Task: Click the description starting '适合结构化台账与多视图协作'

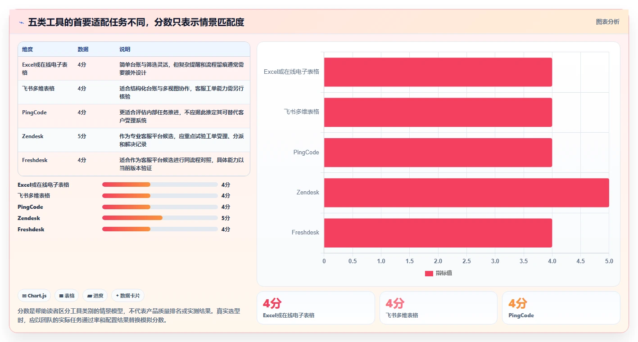Action: (181, 92)
